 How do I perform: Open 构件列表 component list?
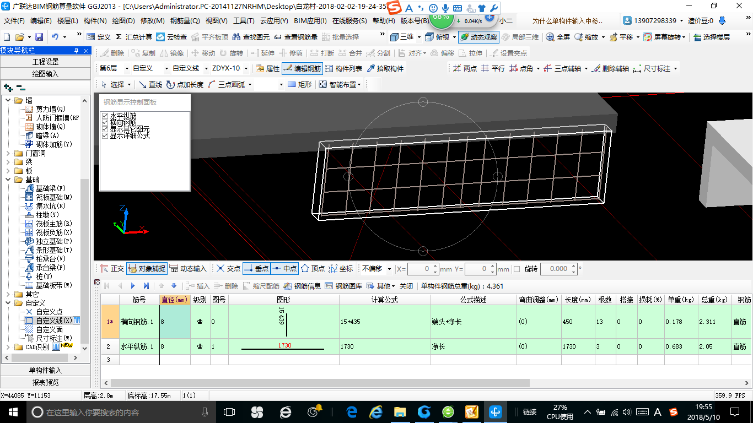tap(344, 68)
